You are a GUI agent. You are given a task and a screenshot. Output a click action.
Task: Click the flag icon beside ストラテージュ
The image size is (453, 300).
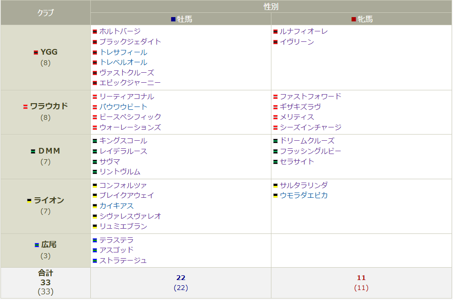click(x=95, y=261)
